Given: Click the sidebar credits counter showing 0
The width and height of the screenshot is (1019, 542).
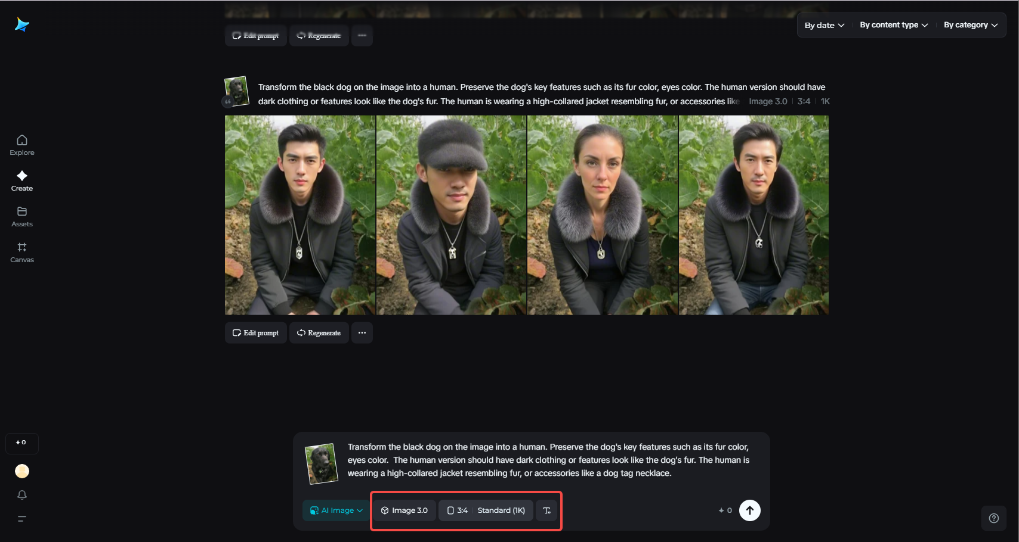Looking at the screenshot, I should pyautogui.click(x=21, y=443).
